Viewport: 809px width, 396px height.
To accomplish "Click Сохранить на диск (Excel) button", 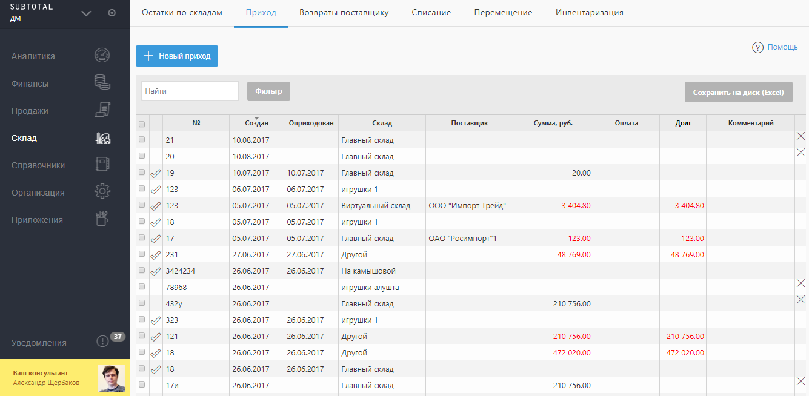I will tap(738, 93).
